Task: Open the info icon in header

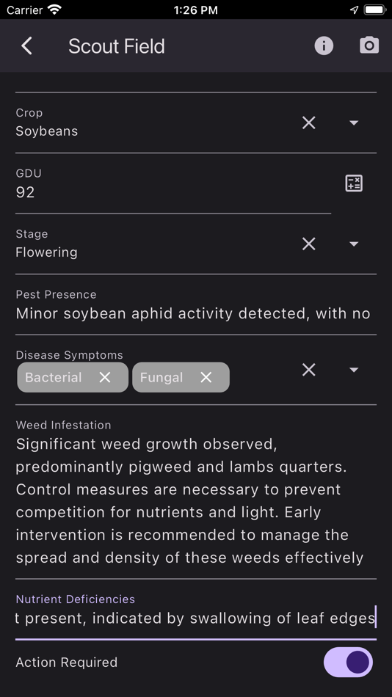Action: 324,45
